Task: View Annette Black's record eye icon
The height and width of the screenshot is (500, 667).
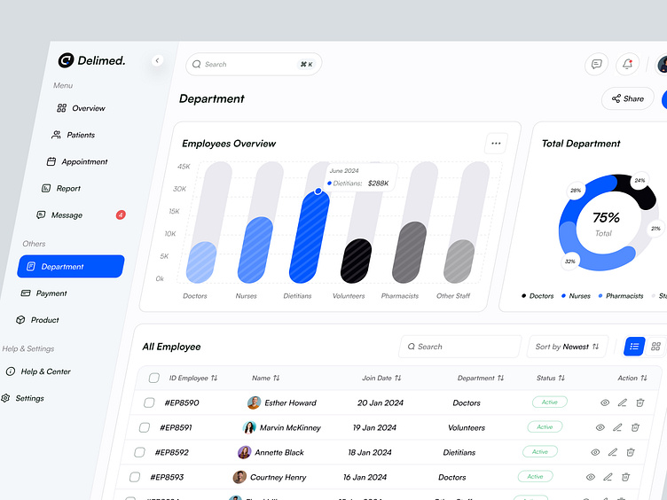Action: tap(595, 452)
